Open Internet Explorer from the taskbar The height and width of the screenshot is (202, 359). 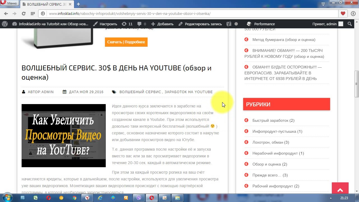click(100, 198)
